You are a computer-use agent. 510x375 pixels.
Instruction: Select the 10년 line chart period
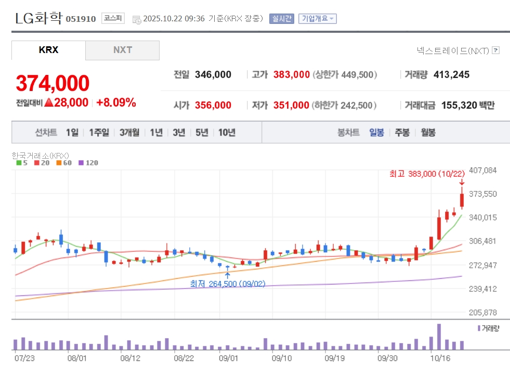(x=227, y=133)
